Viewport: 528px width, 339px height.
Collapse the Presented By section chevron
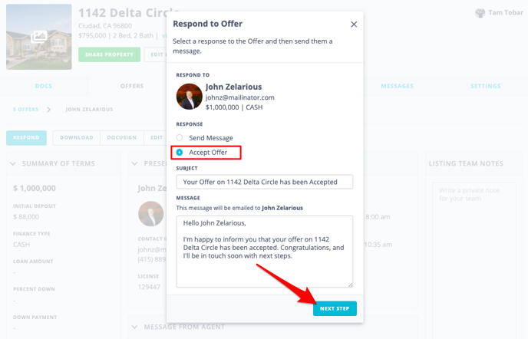[x=135, y=163]
